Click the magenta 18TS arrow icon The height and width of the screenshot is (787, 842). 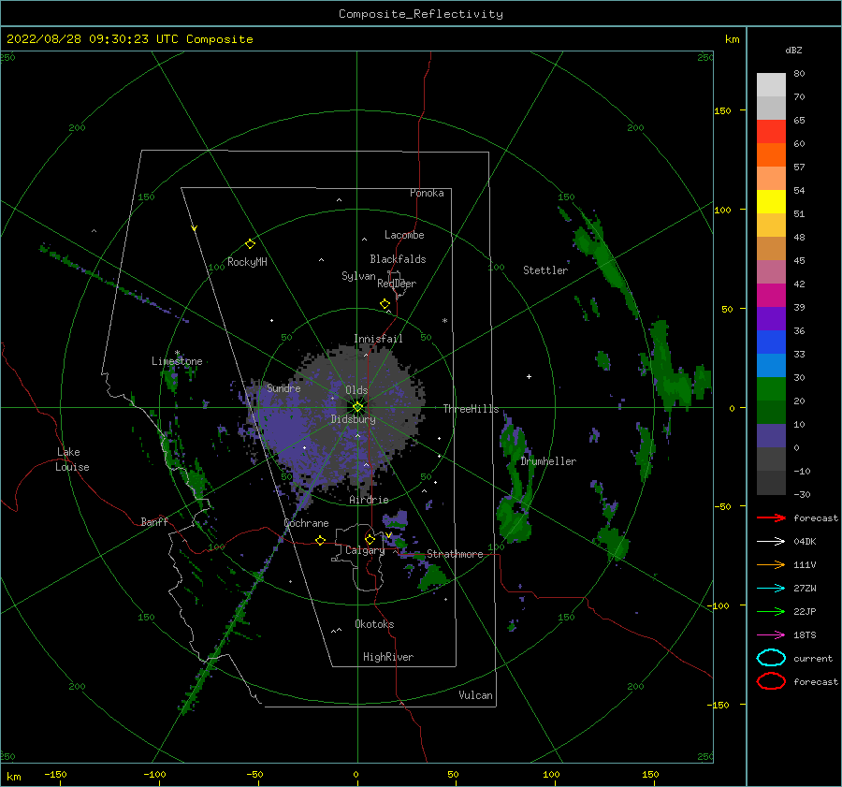pyautogui.click(x=771, y=635)
